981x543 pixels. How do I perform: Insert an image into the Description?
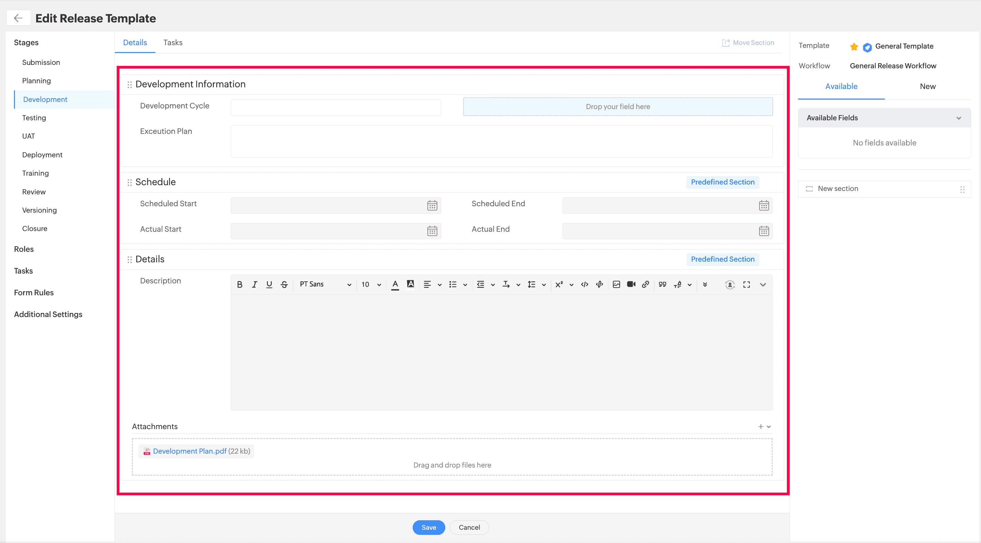pos(617,284)
